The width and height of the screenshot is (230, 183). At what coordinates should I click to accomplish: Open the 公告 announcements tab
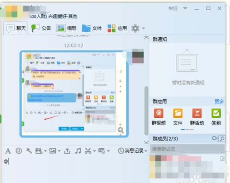tap(41, 28)
